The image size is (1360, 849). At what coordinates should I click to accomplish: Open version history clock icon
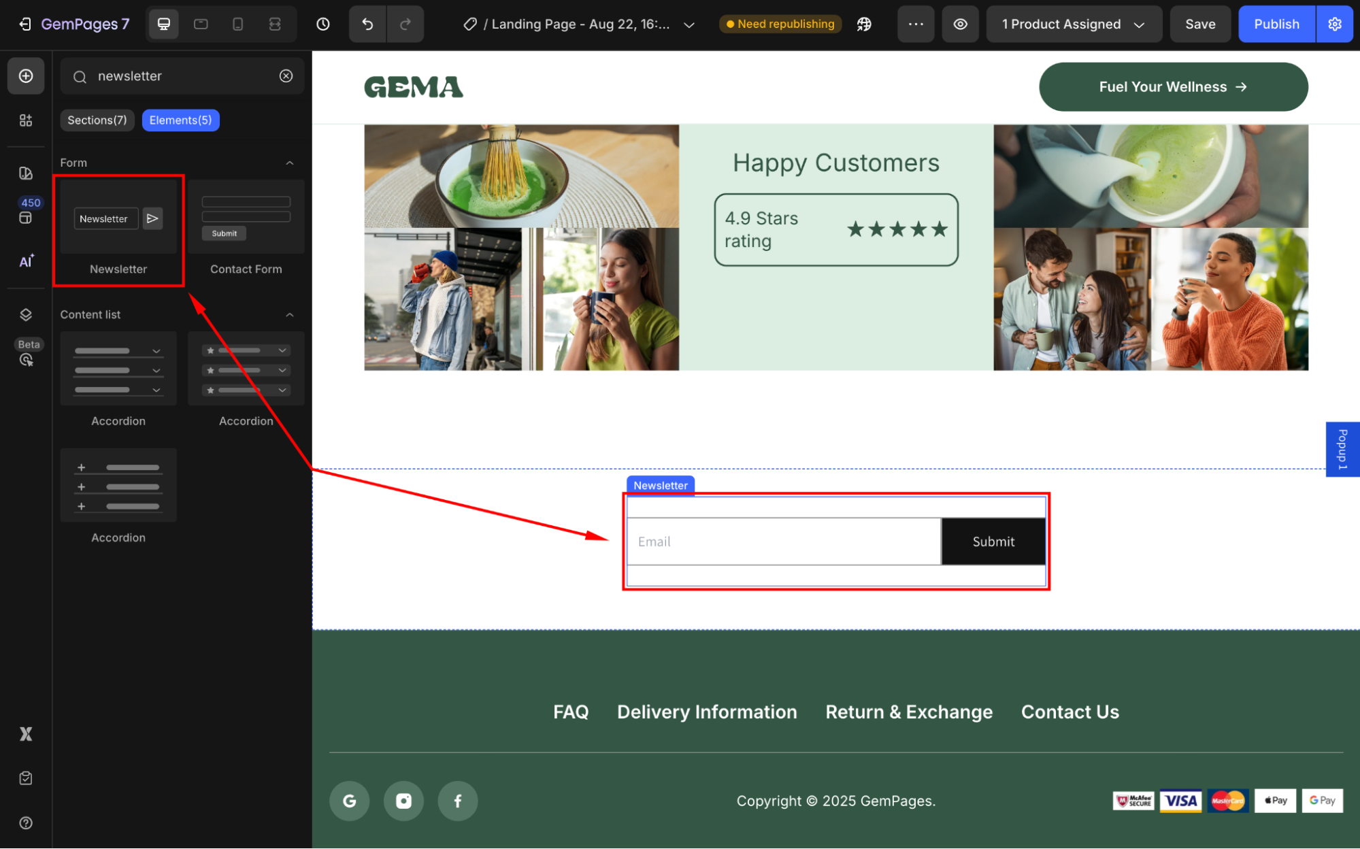(323, 24)
